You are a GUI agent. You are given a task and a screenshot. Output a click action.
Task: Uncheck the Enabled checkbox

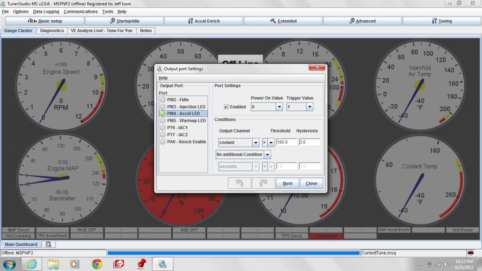(227, 107)
